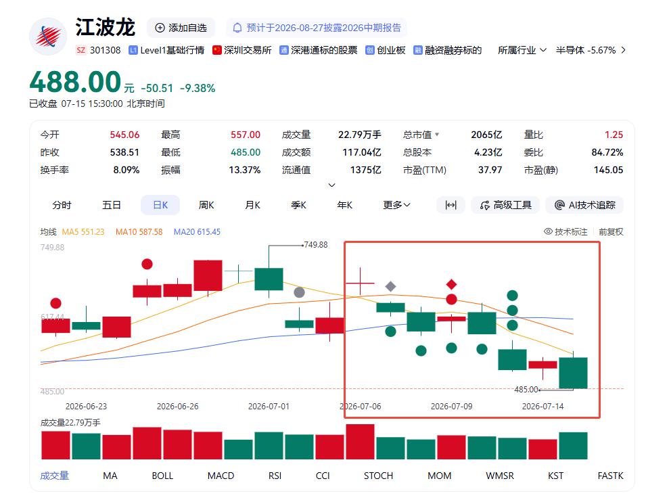Select the 年K chart tab
Image resolution: width=646 pixels, height=502 pixels.
coord(345,205)
